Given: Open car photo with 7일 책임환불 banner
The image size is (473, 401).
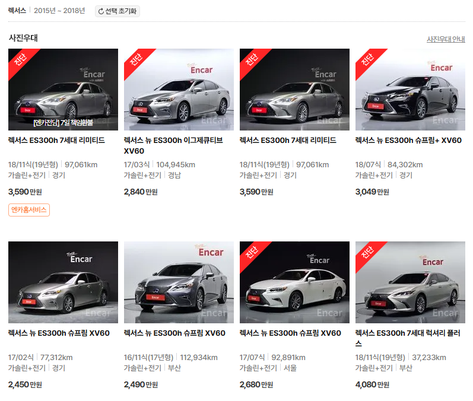Looking at the screenshot, I should (63, 90).
